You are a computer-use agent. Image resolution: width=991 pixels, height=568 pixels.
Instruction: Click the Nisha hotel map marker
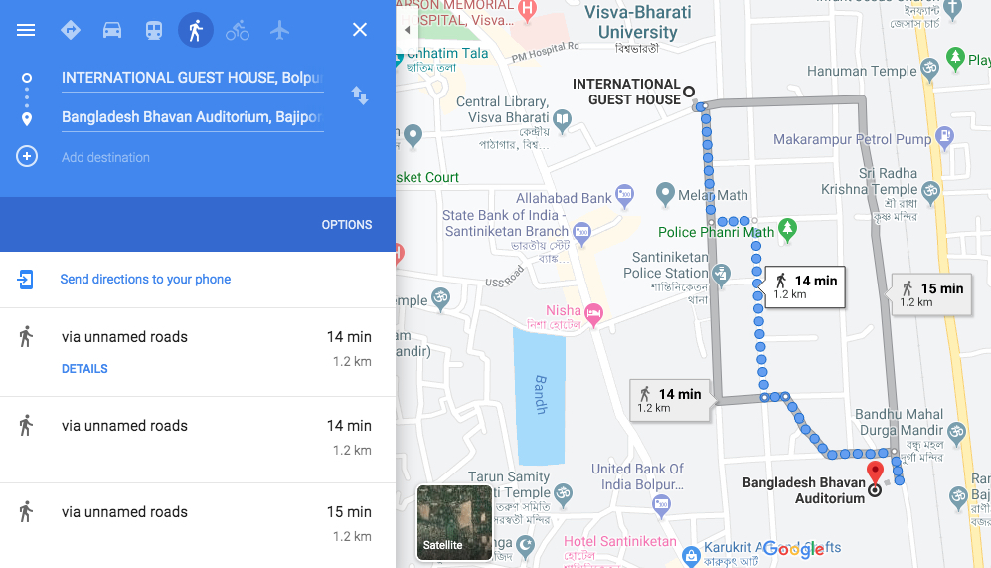(593, 313)
